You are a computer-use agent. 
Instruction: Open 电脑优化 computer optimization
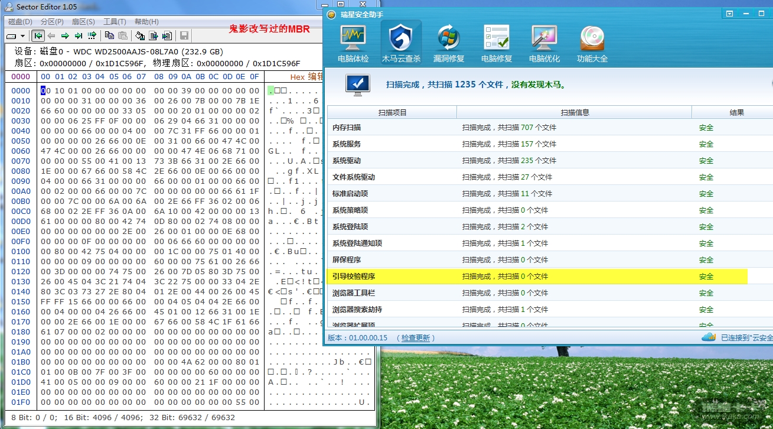(x=544, y=44)
